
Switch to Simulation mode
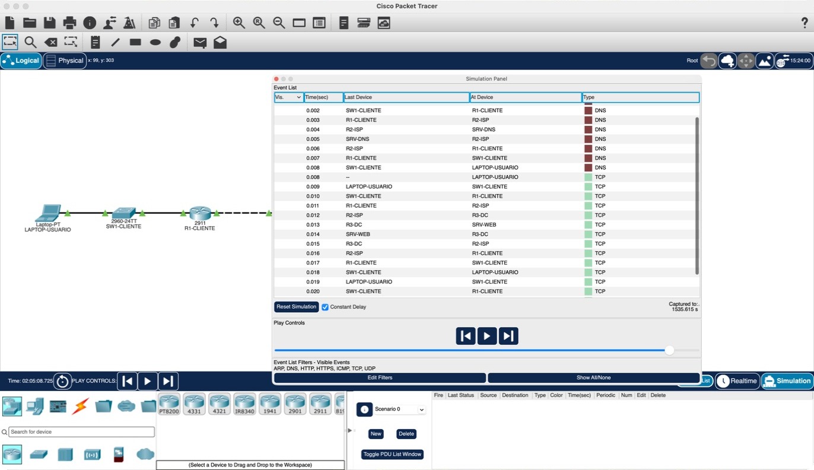click(787, 381)
